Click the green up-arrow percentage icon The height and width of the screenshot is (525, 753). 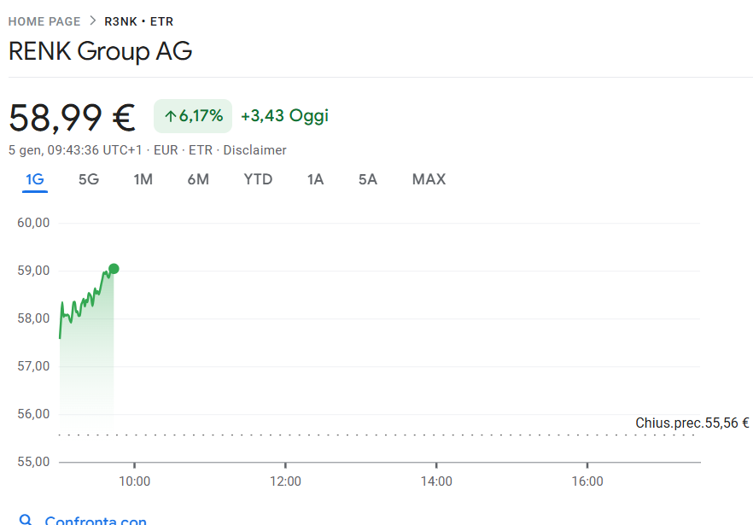(x=170, y=116)
